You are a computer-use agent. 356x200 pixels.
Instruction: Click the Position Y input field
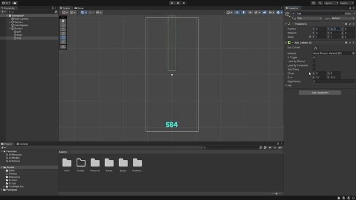335,29
